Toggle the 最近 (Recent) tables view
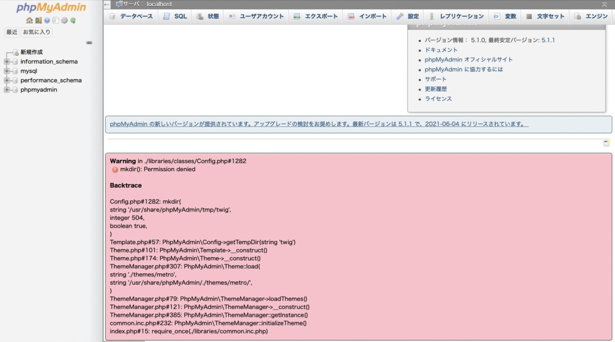The height and width of the screenshot is (342, 615). tap(12, 32)
